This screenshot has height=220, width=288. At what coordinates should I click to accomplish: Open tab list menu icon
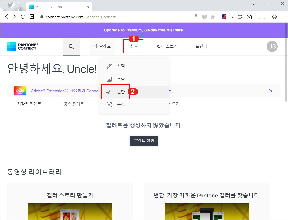tap(254, 4)
